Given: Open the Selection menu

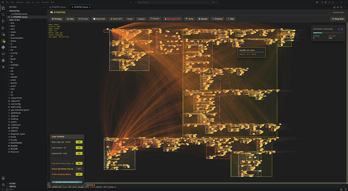Looking at the screenshot, I should pos(20,2).
